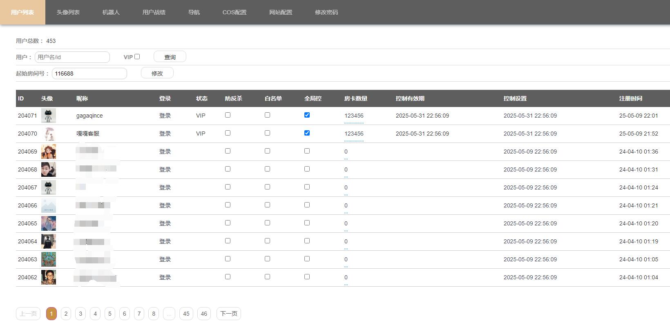This screenshot has width=670, height=332.
Task: Switch to the 机器人 tab
Action: pos(111,12)
